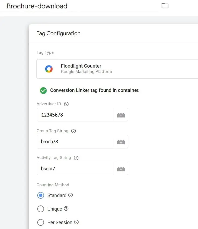Click the Google Marketing Platform logo
This screenshot has height=229, width=198.
[49, 69]
